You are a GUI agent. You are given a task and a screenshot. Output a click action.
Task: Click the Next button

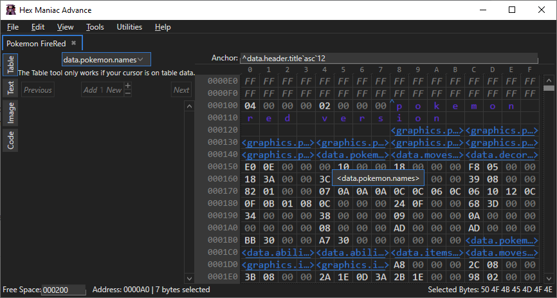(x=181, y=90)
